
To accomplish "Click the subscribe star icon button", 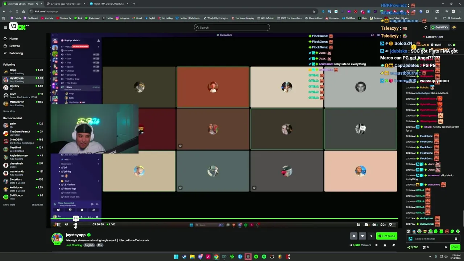I will tap(371, 236).
